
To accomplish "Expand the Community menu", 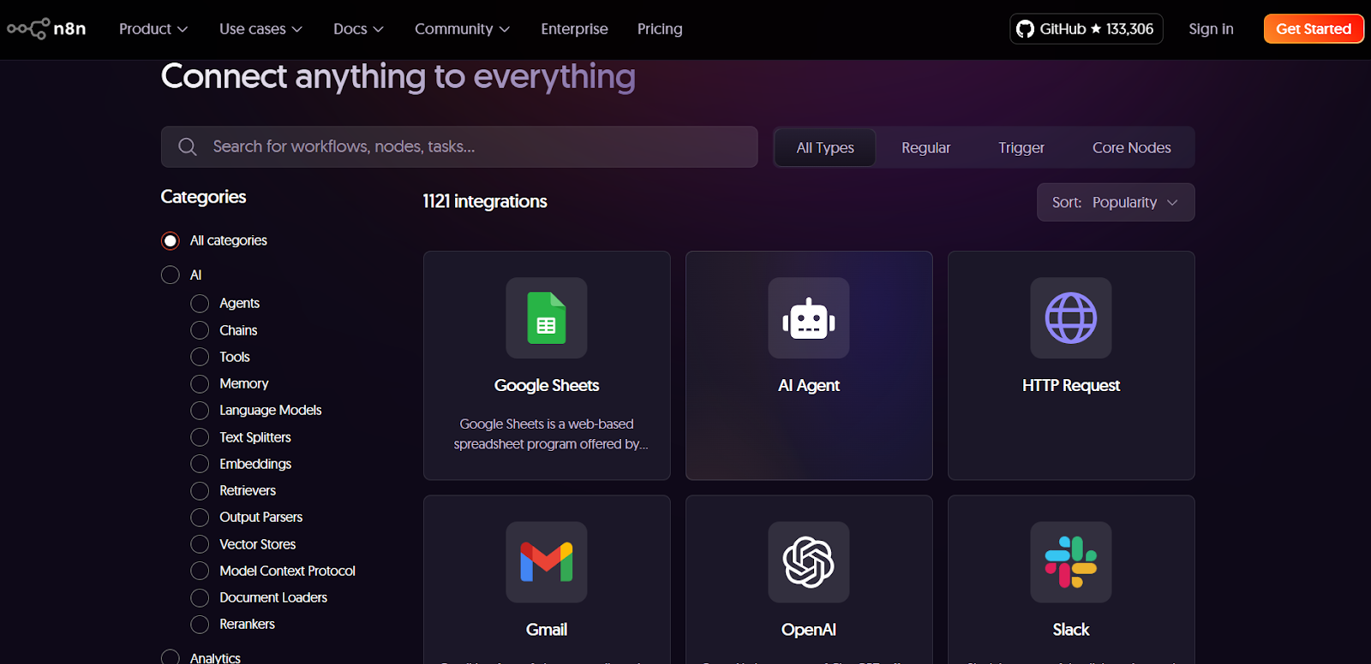I will point(463,29).
